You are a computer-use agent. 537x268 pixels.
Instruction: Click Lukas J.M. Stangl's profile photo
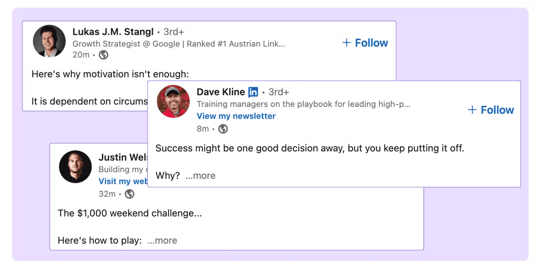(x=49, y=41)
